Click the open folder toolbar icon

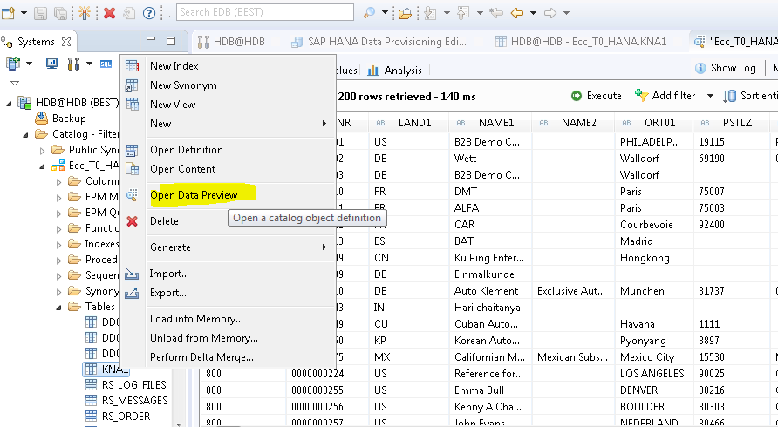pyautogui.click(x=406, y=13)
